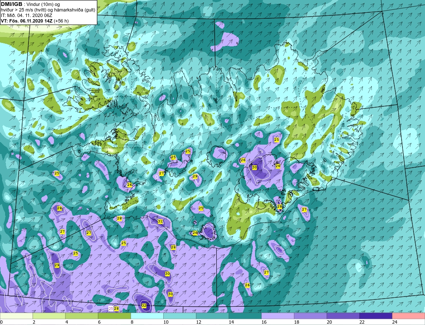Click the pink-outlined 25 label next to 28
This screenshot has width=425, height=325.
tap(111, 308)
